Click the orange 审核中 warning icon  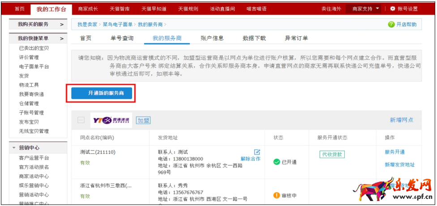(277, 196)
